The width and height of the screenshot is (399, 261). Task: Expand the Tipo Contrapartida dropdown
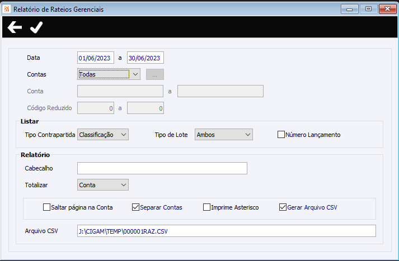[x=103, y=135]
